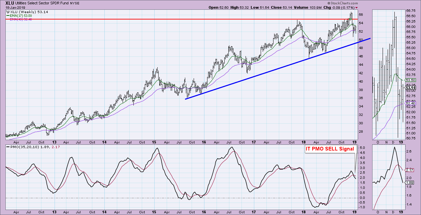
Task: Select the IT PMO SELL Signal annotation box
Action: [x=330, y=149]
